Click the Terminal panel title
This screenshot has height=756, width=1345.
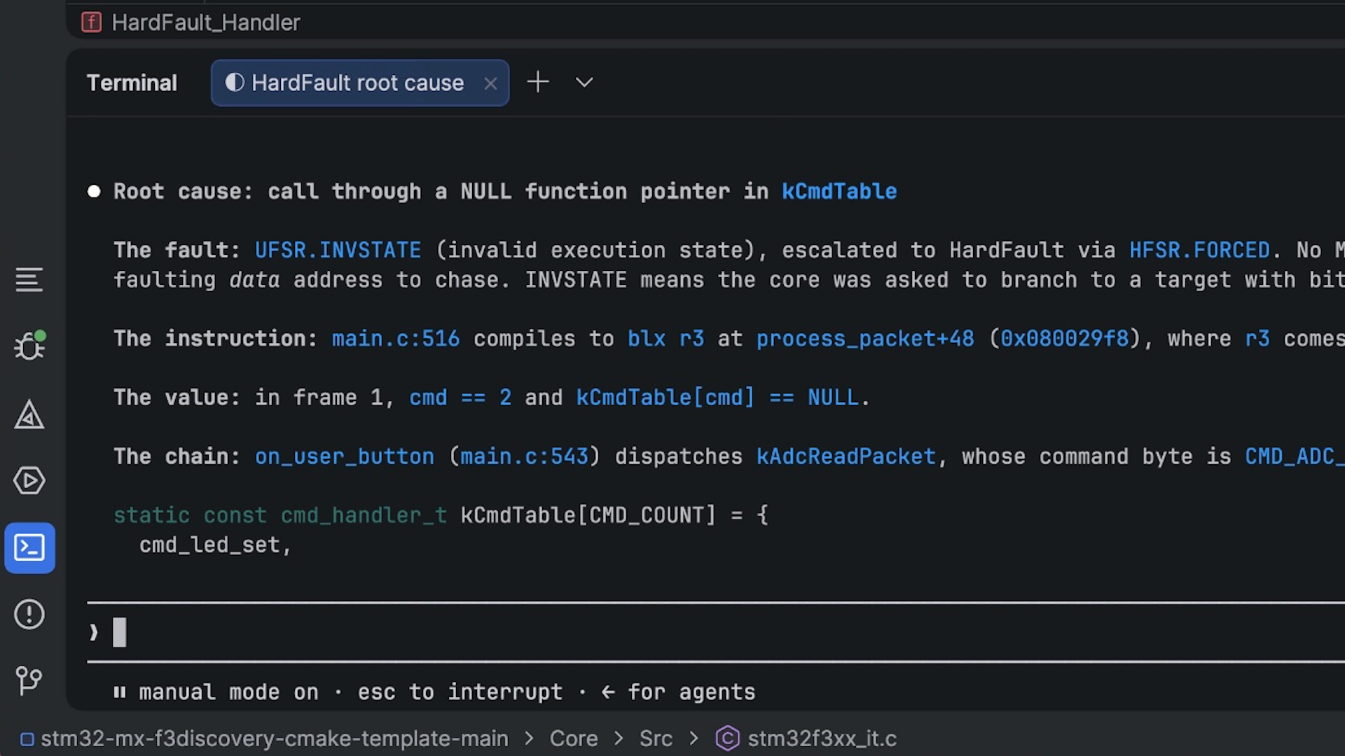click(x=132, y=83)
